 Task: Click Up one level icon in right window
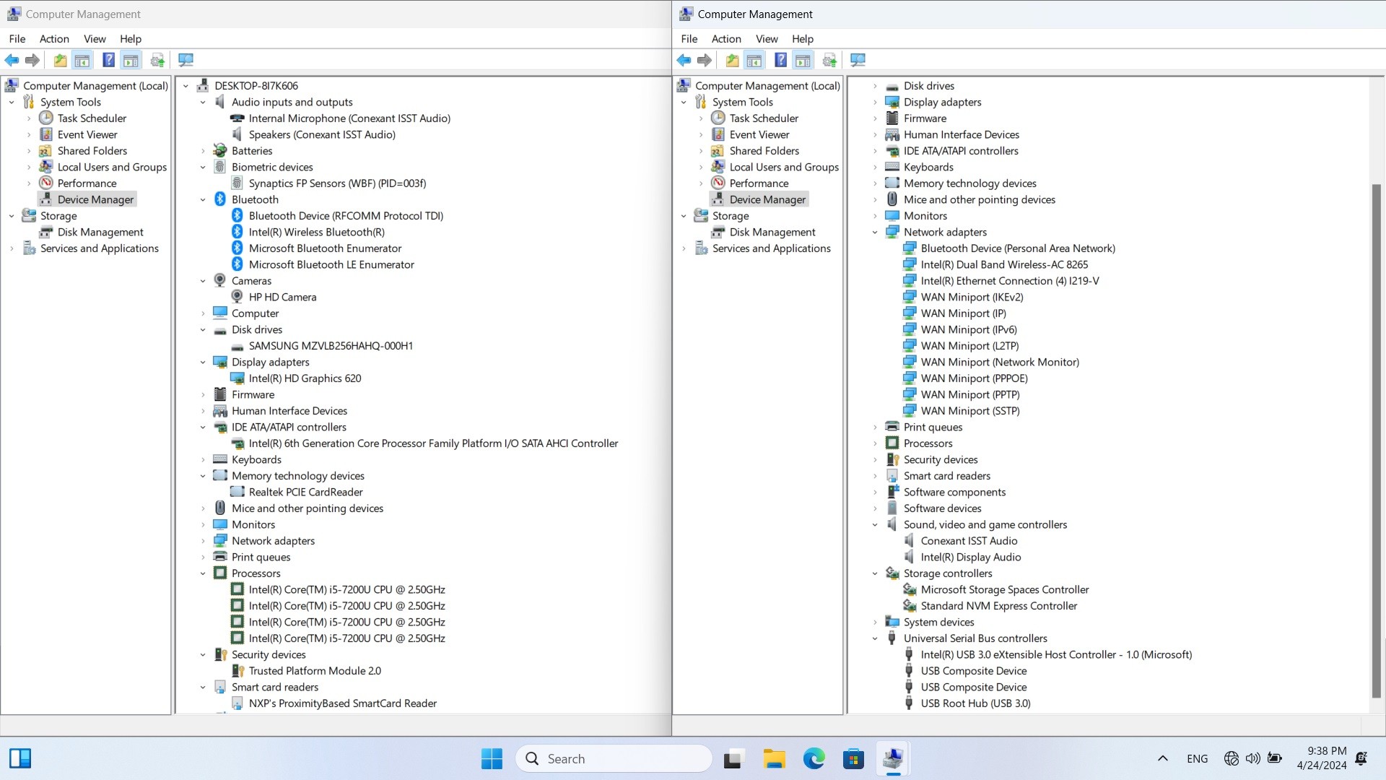point(733,60)
